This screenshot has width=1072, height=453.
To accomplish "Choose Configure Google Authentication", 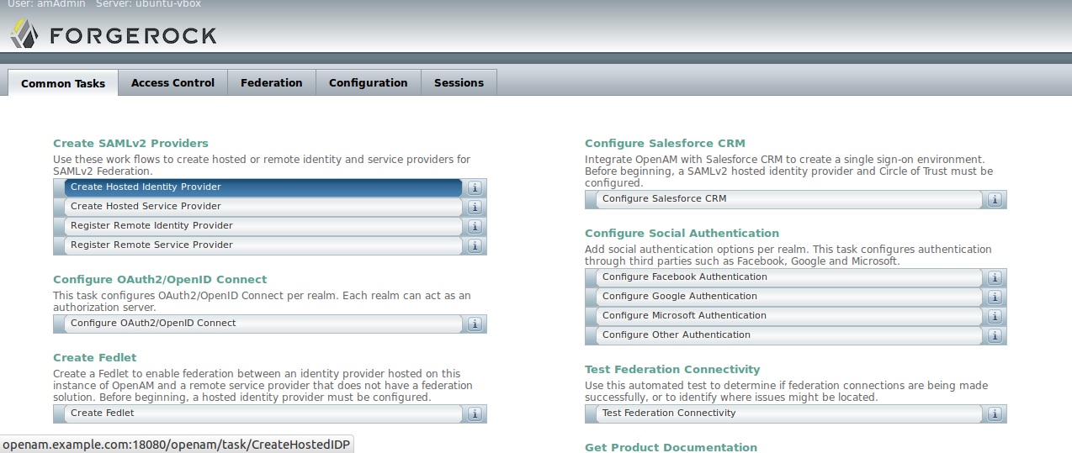I will pyautogui.click(x=789, y=297).
